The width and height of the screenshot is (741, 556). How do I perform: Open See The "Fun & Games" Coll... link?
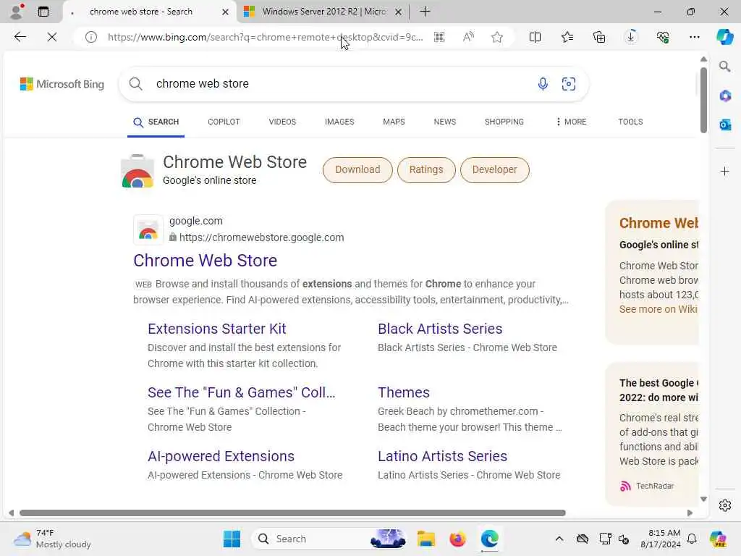tap(242, 392)
